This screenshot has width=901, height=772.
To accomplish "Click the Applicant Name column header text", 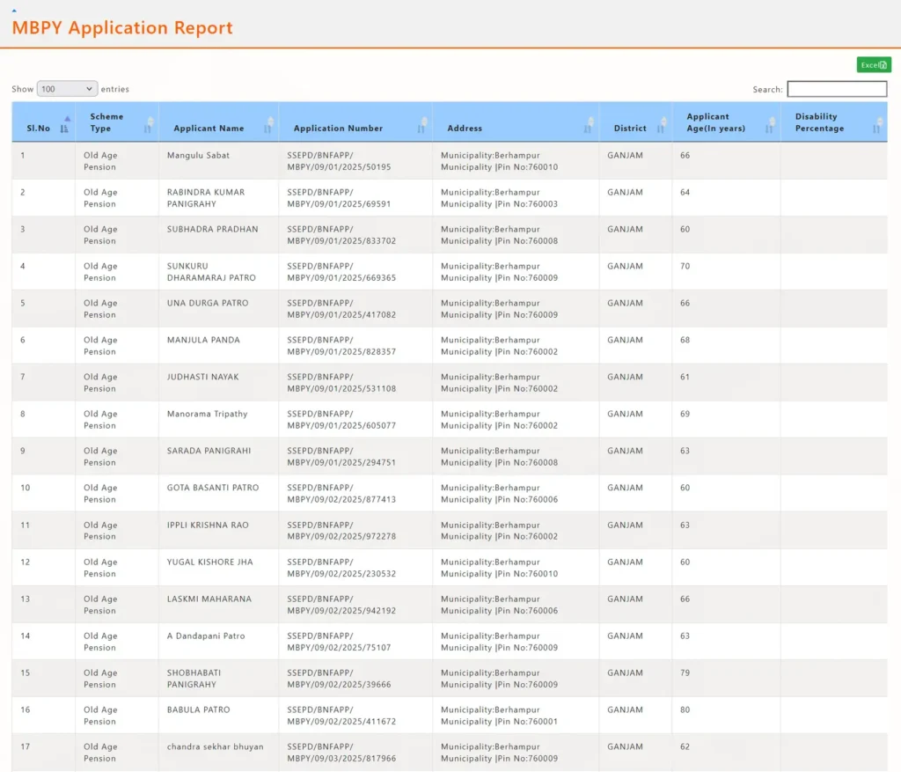I will click(x=209, y=129).
